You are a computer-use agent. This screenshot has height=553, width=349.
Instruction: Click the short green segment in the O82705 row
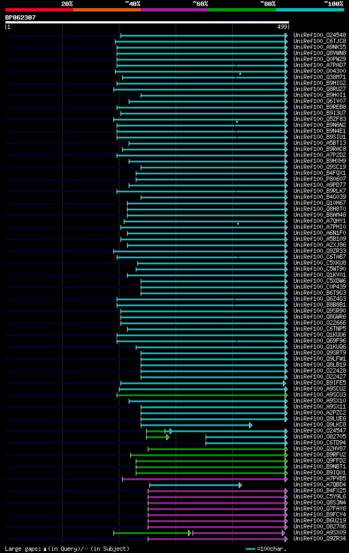point(157,437)
